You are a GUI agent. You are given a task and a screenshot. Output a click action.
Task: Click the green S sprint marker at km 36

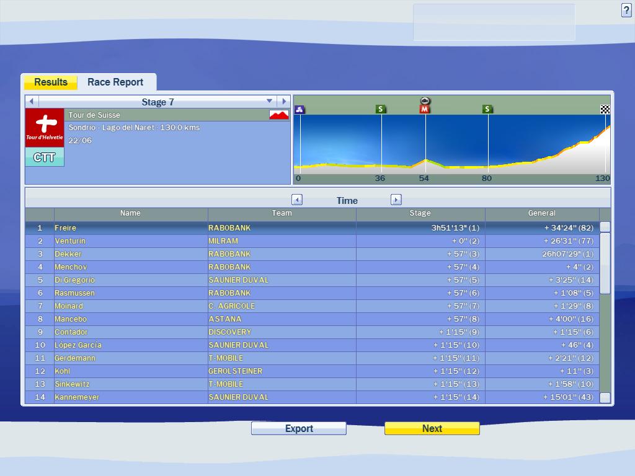click(x=381, y=110)
